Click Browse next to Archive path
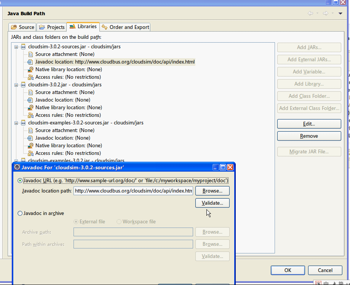This screenshot has width=350, height=285. pos(212,232)
